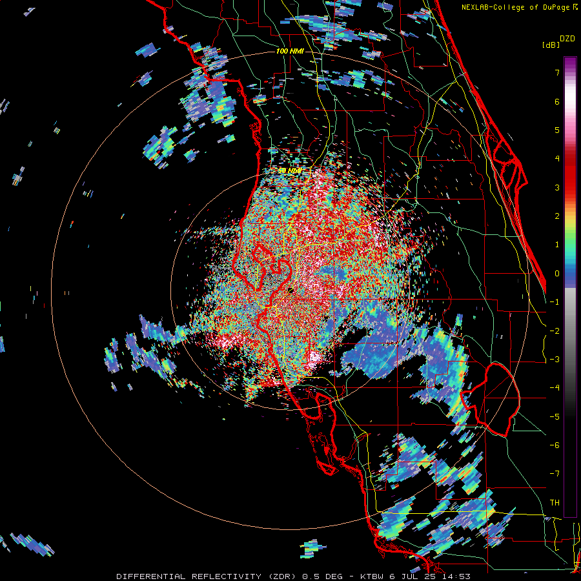581x581 pixels.
Task: Click the -3 dB tick label
Action: 555,360
